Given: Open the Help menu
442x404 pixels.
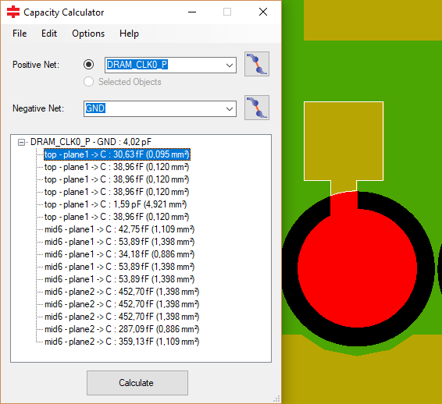Looking at the screenshot, I should (x=129, y=34).
